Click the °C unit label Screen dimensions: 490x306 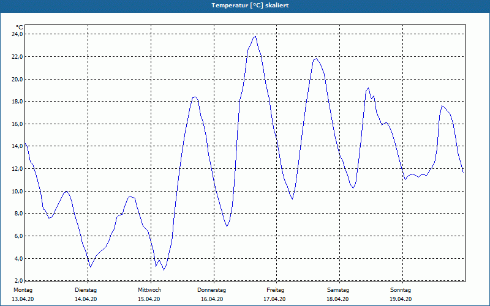point(20,28)
